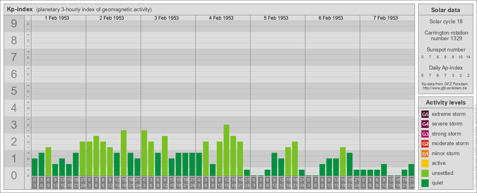Click the 3 Feb 0–3 hours bar

[144, 153]
